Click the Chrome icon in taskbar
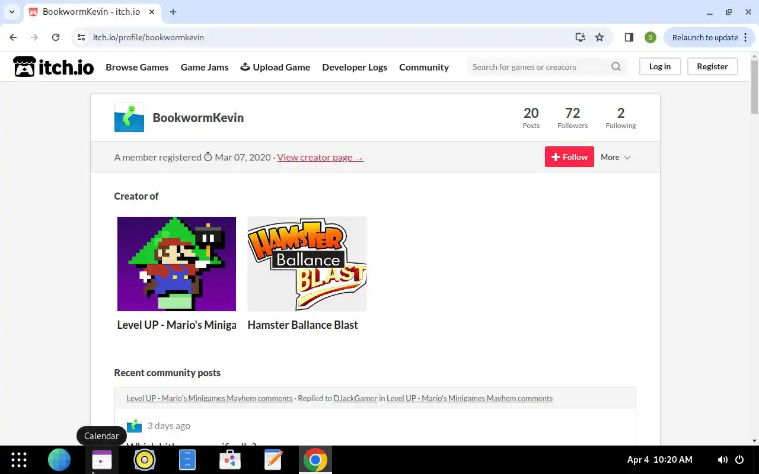759x474 pixels. tap(315, 460)
